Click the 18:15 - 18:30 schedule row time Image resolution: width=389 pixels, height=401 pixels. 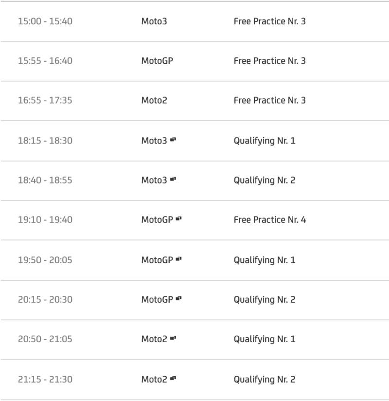pyautogui.click(x=45, y=141)
